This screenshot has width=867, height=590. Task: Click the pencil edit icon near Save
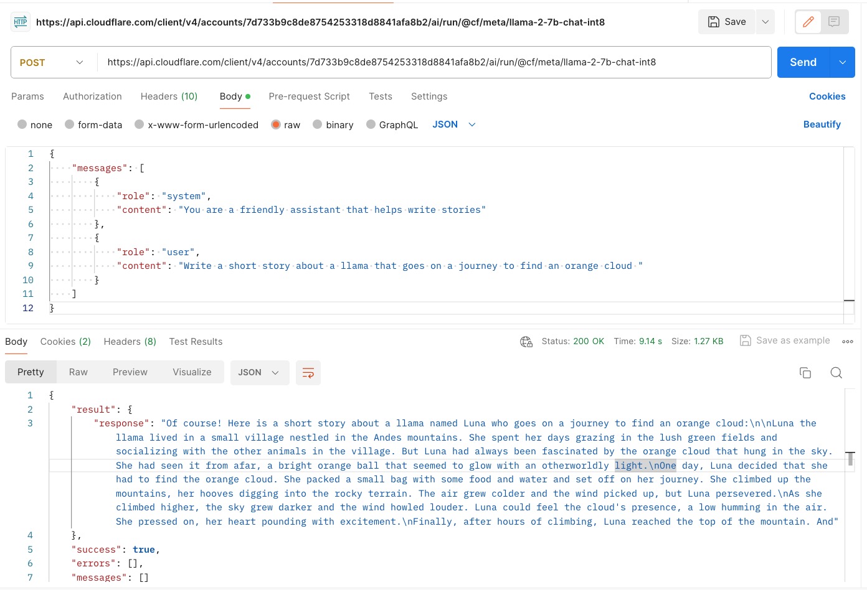tap(808, 21)
